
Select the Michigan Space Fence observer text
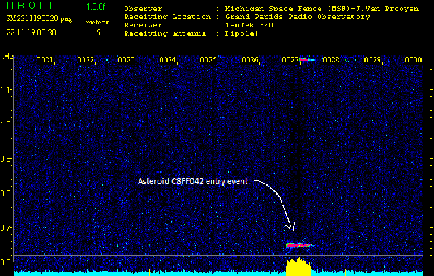(322, 9)
